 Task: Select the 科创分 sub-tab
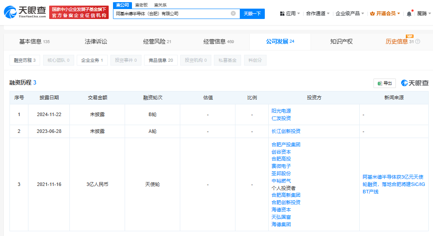pos(255,60)
